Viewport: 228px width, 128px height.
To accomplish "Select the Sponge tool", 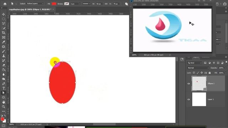I will 4,79.
